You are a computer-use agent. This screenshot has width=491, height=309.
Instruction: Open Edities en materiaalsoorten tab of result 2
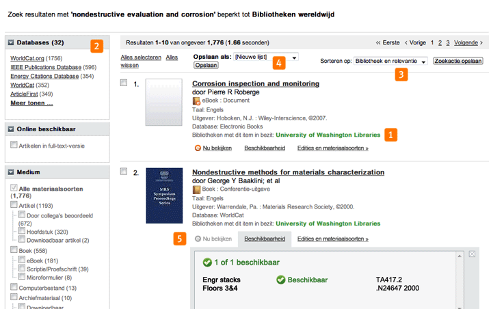pos(332,239)
